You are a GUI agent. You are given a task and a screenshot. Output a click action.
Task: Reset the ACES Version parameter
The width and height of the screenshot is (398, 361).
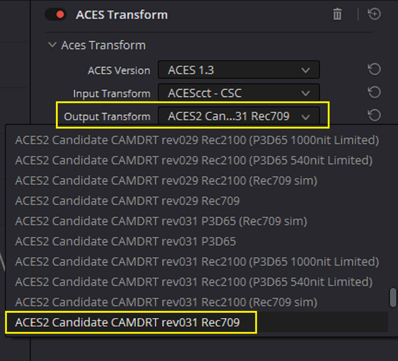375,69
